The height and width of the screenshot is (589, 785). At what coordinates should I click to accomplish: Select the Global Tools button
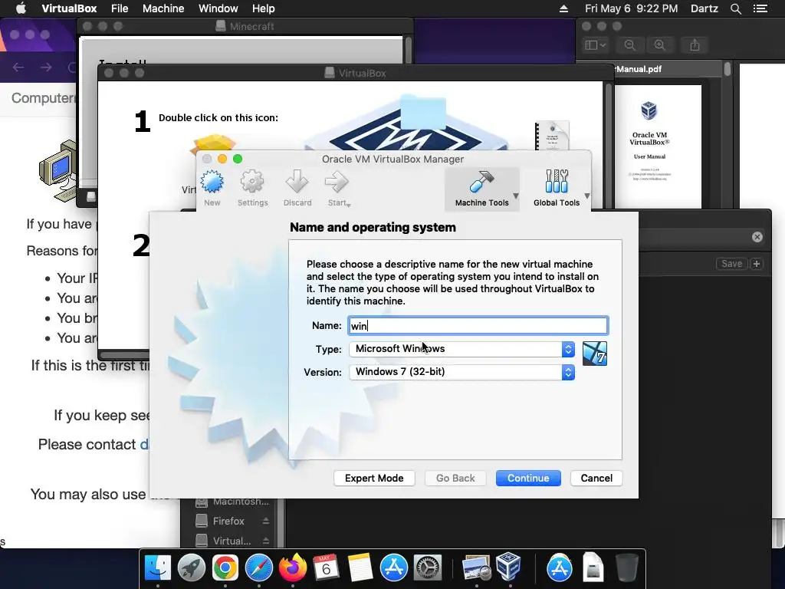(x=557, y=189)
